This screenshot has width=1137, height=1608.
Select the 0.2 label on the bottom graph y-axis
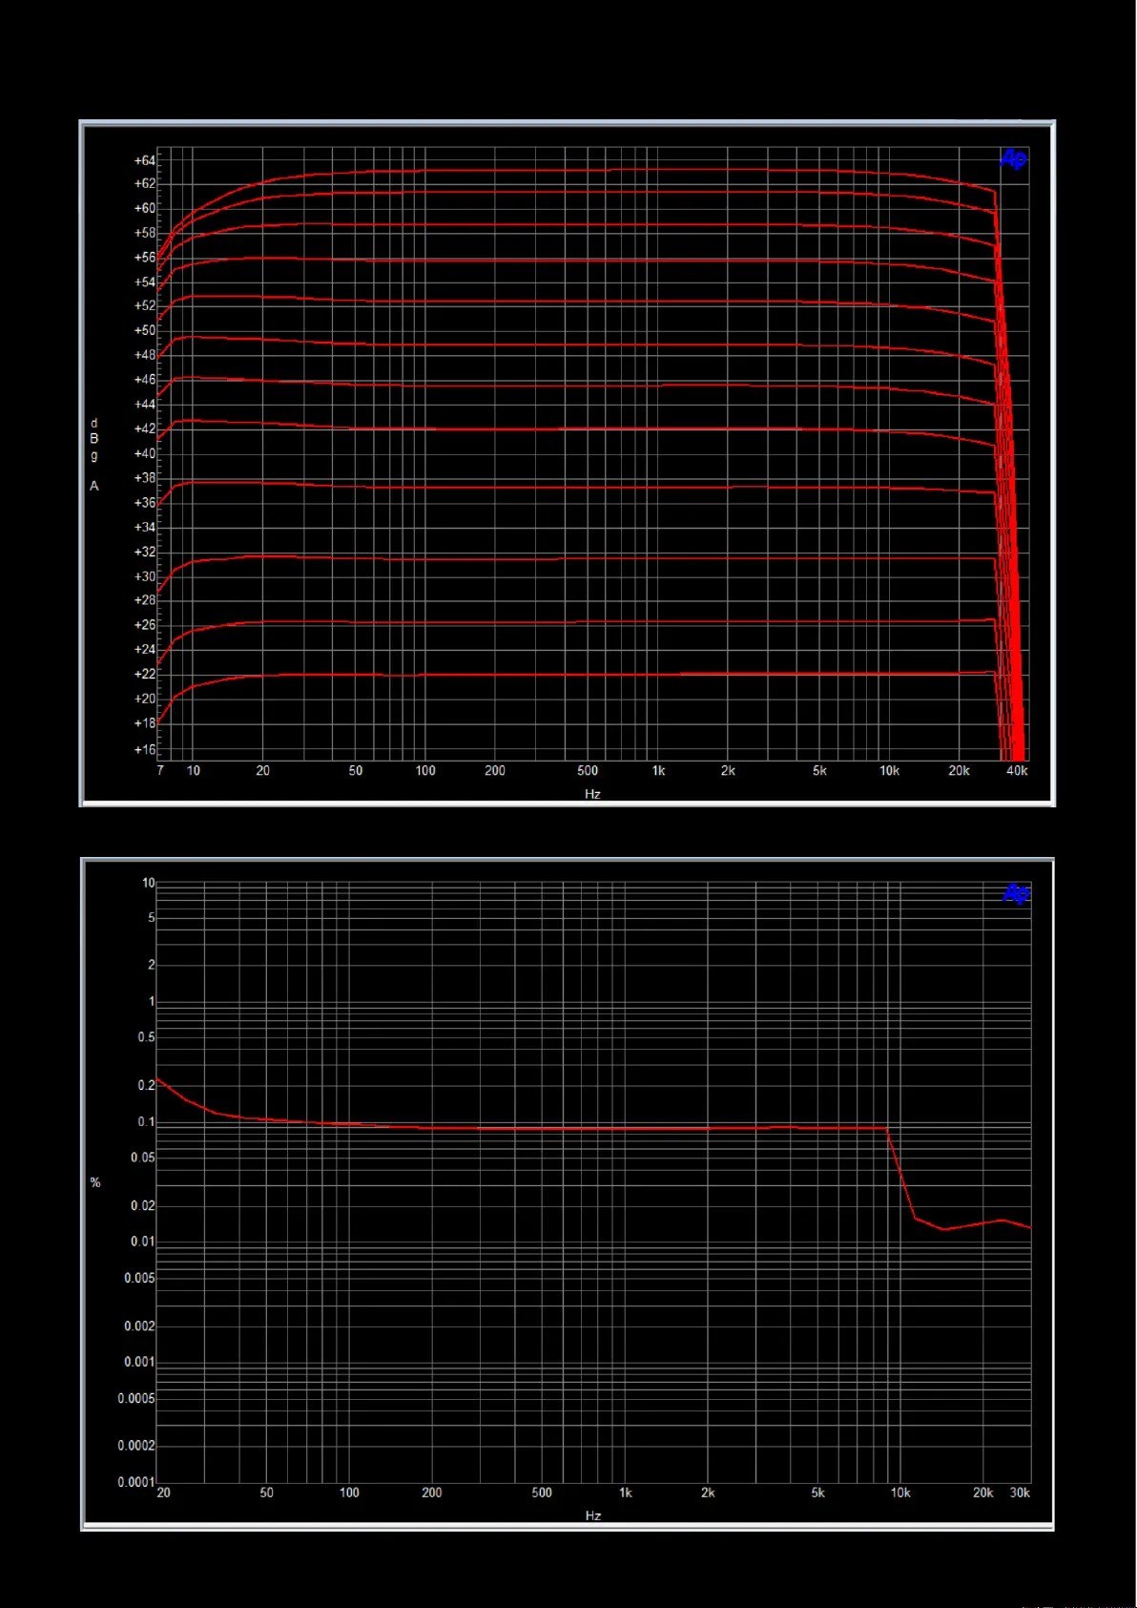click(x=147, y=1086)
